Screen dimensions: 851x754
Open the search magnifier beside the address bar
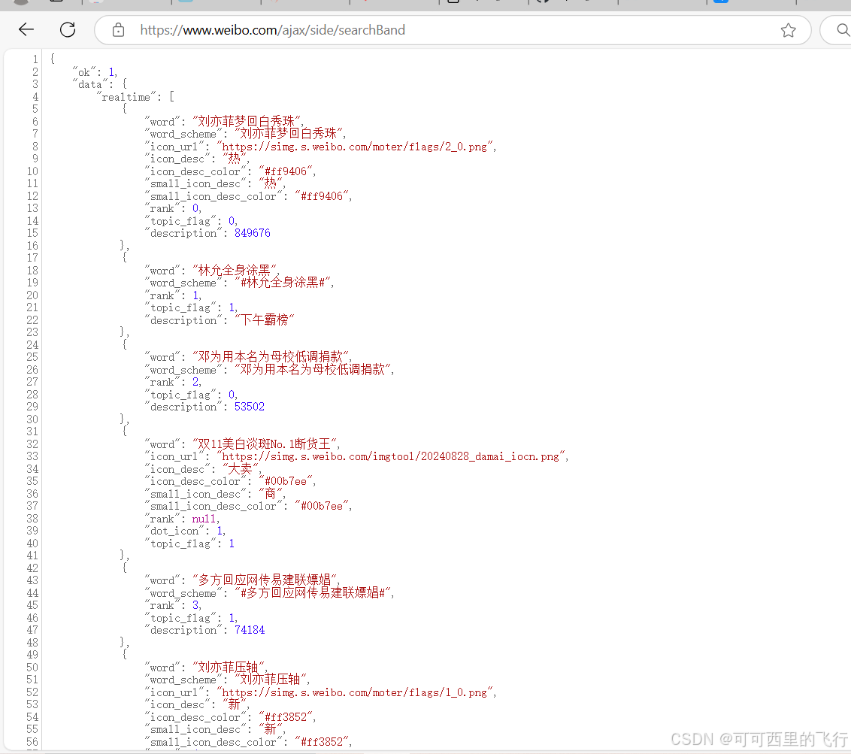[842, 30]
